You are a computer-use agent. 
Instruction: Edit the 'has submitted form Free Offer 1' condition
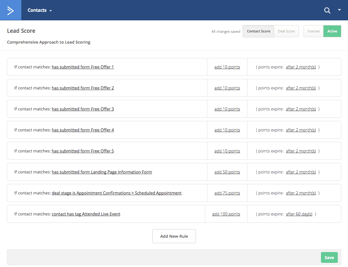coord(83,67)
